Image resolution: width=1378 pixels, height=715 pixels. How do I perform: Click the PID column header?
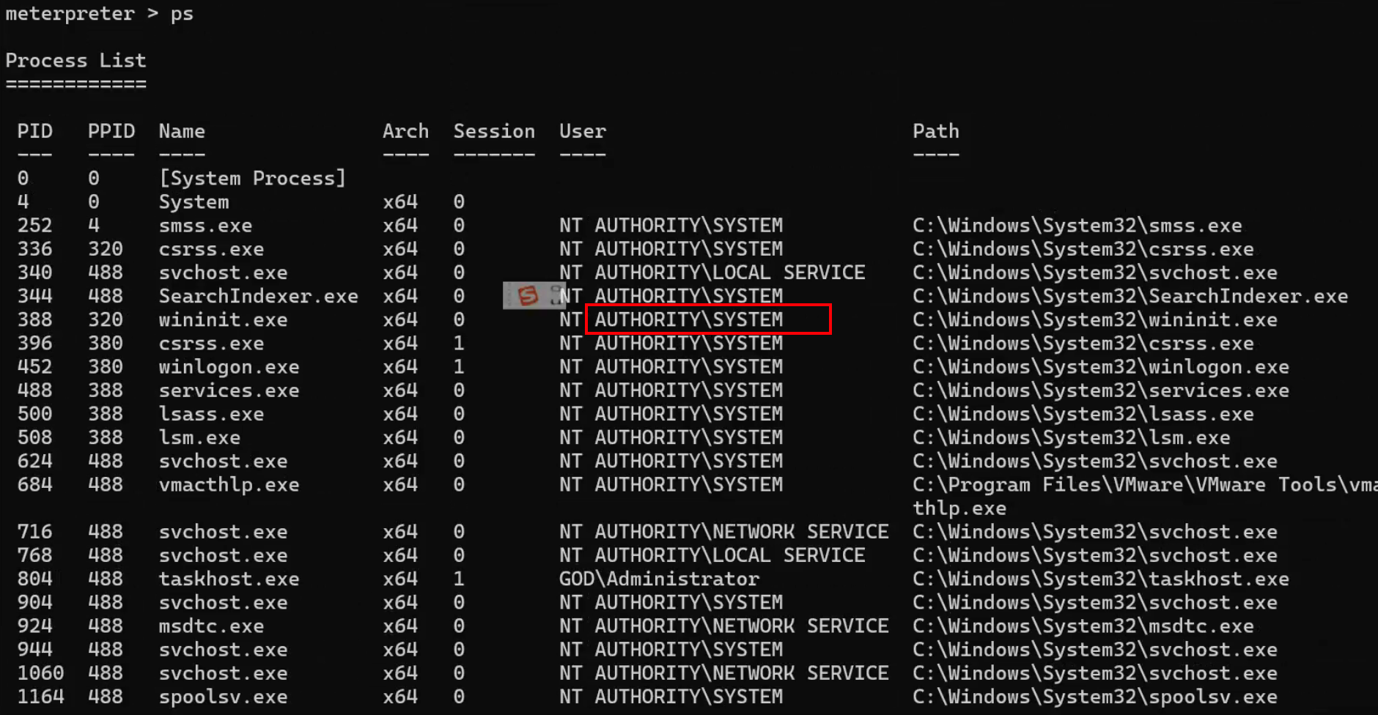34,131
